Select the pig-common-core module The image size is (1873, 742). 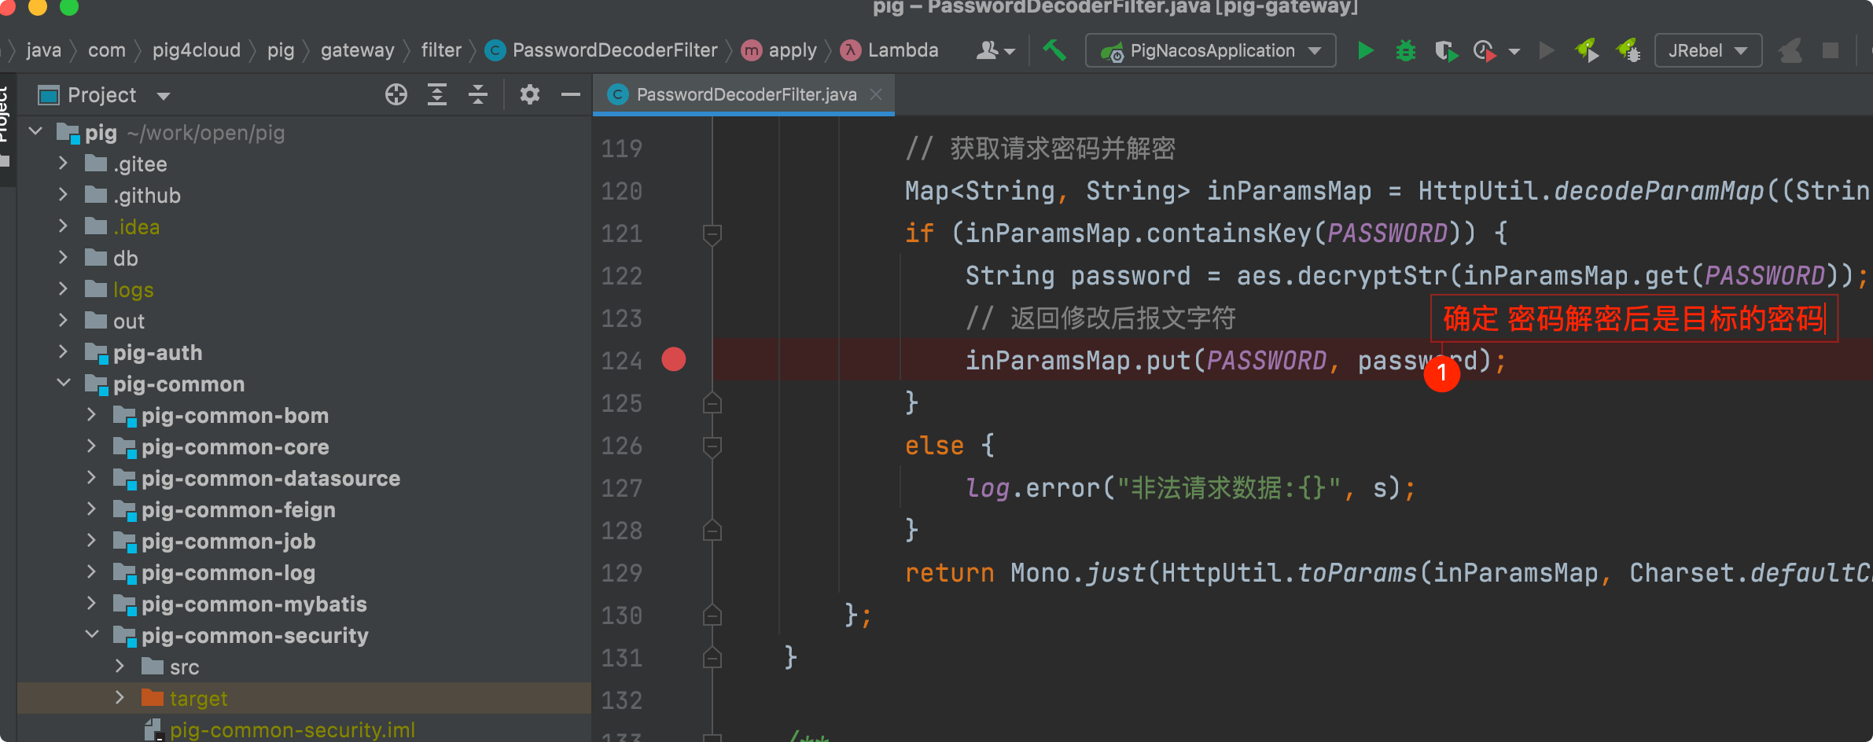(x=235, y=447)
